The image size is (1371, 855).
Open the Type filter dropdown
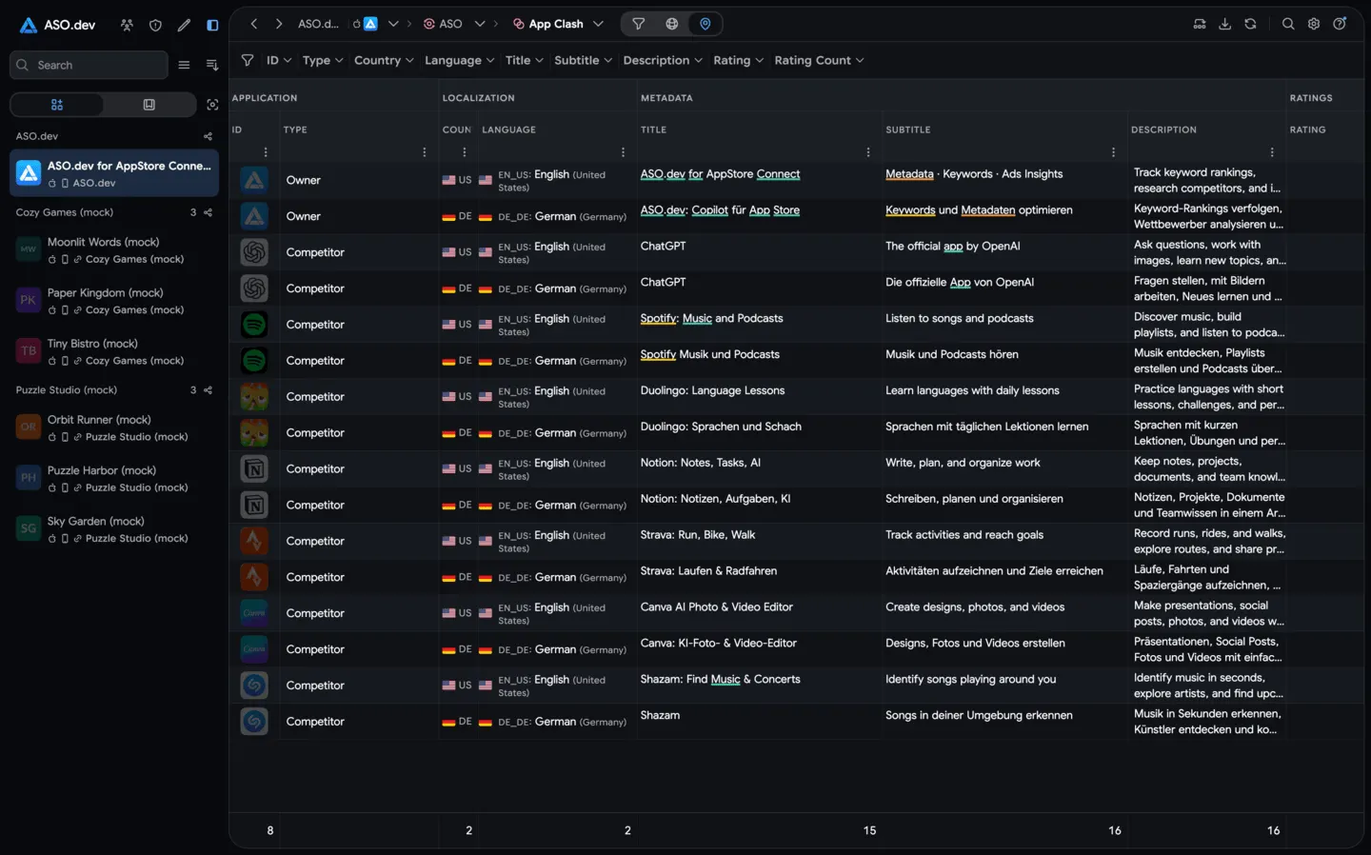click(x=323, y=60)
